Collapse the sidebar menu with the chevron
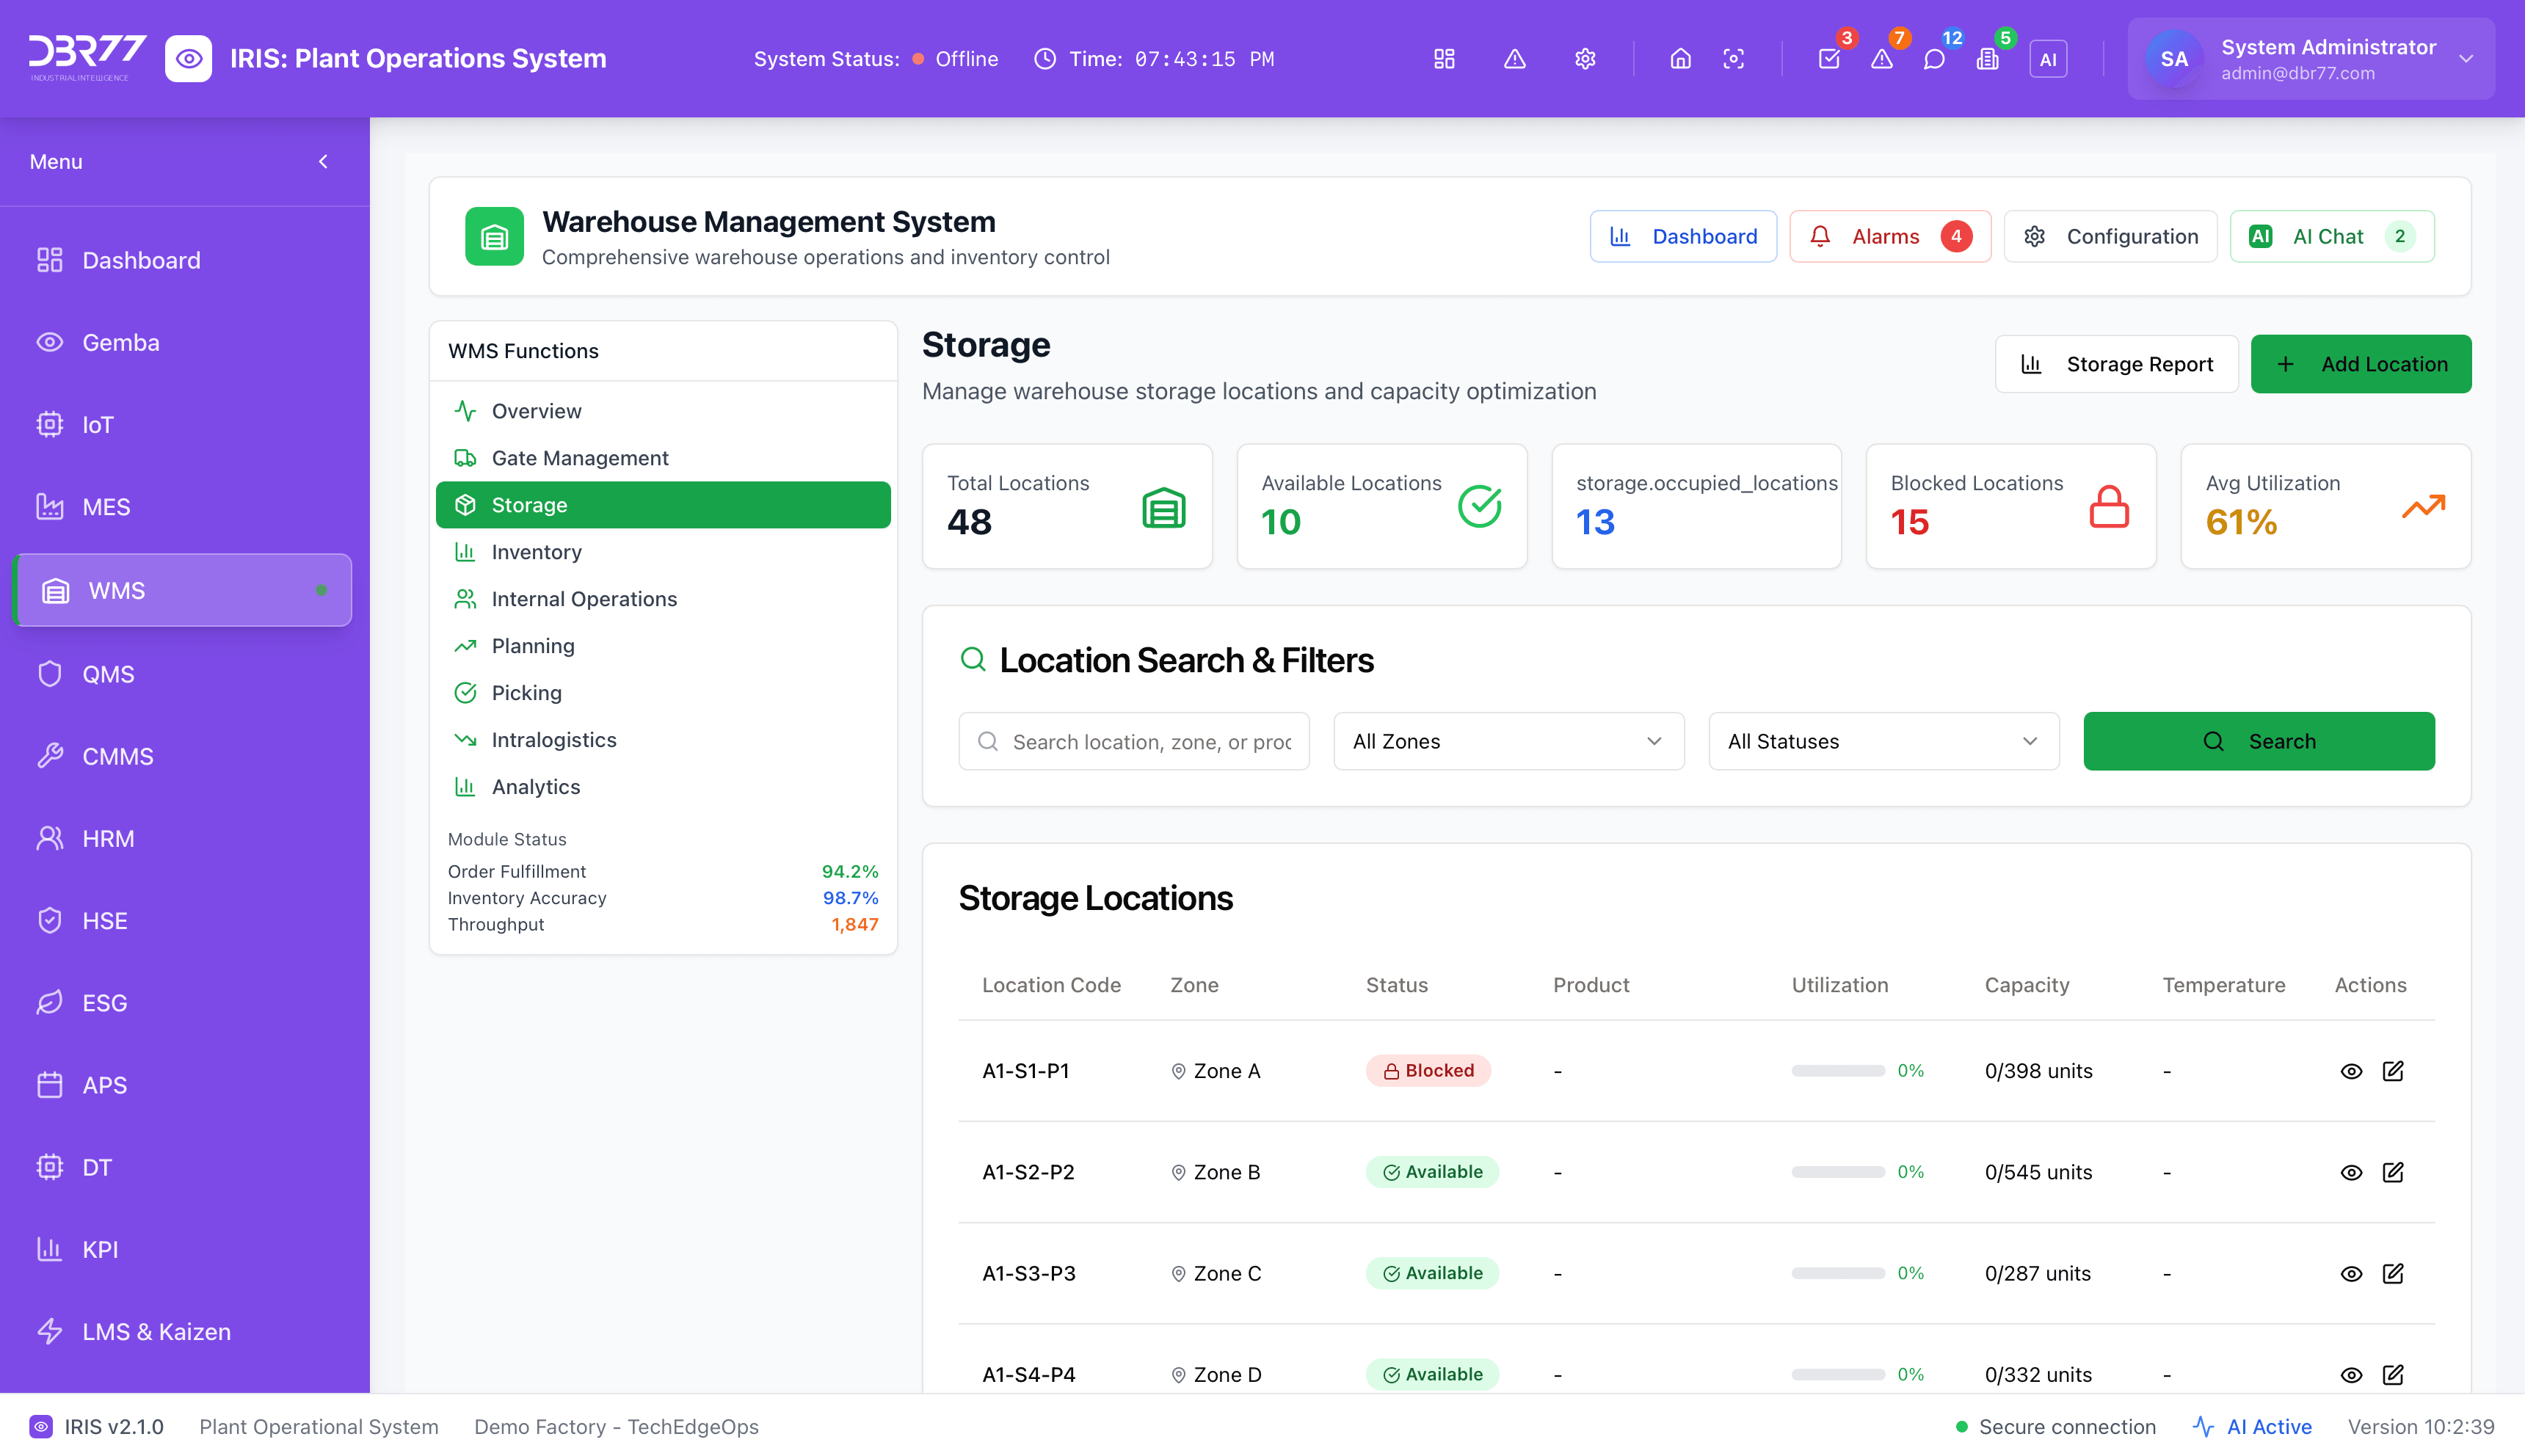This screenshot has width=2525, height=1456. 322,161
